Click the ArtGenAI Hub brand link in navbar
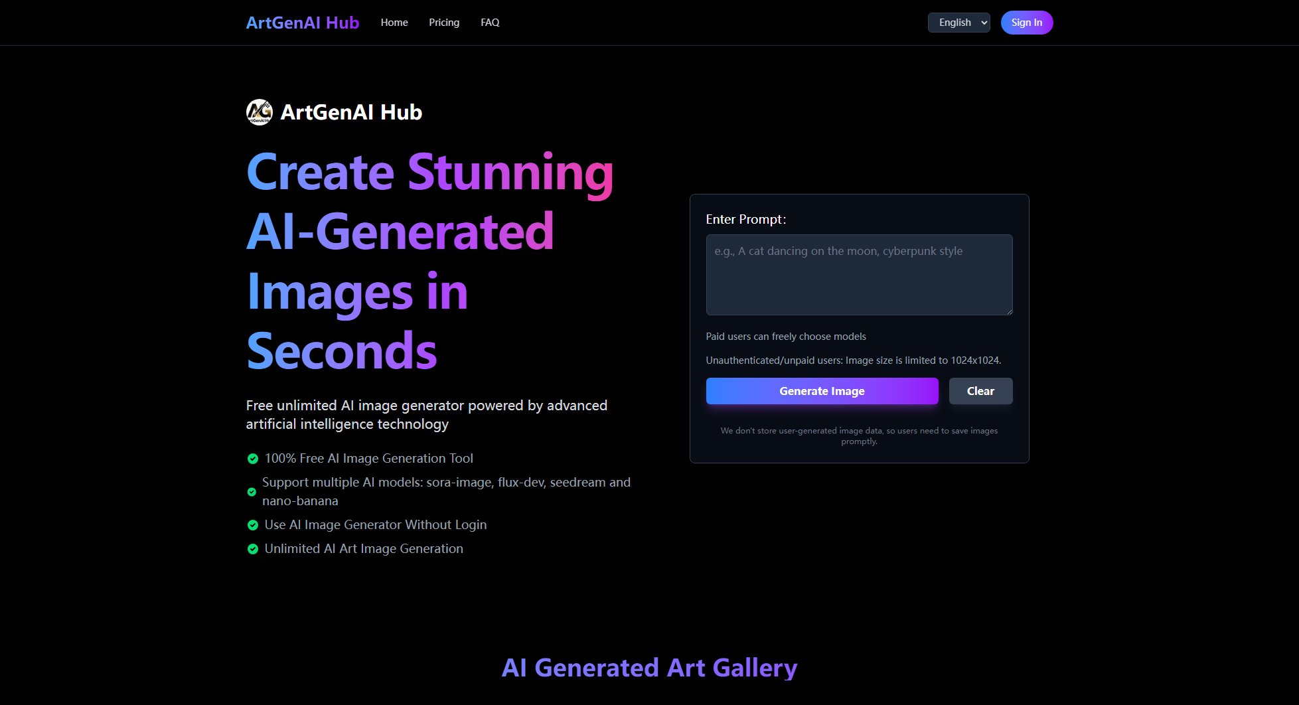 click(302, 23)
